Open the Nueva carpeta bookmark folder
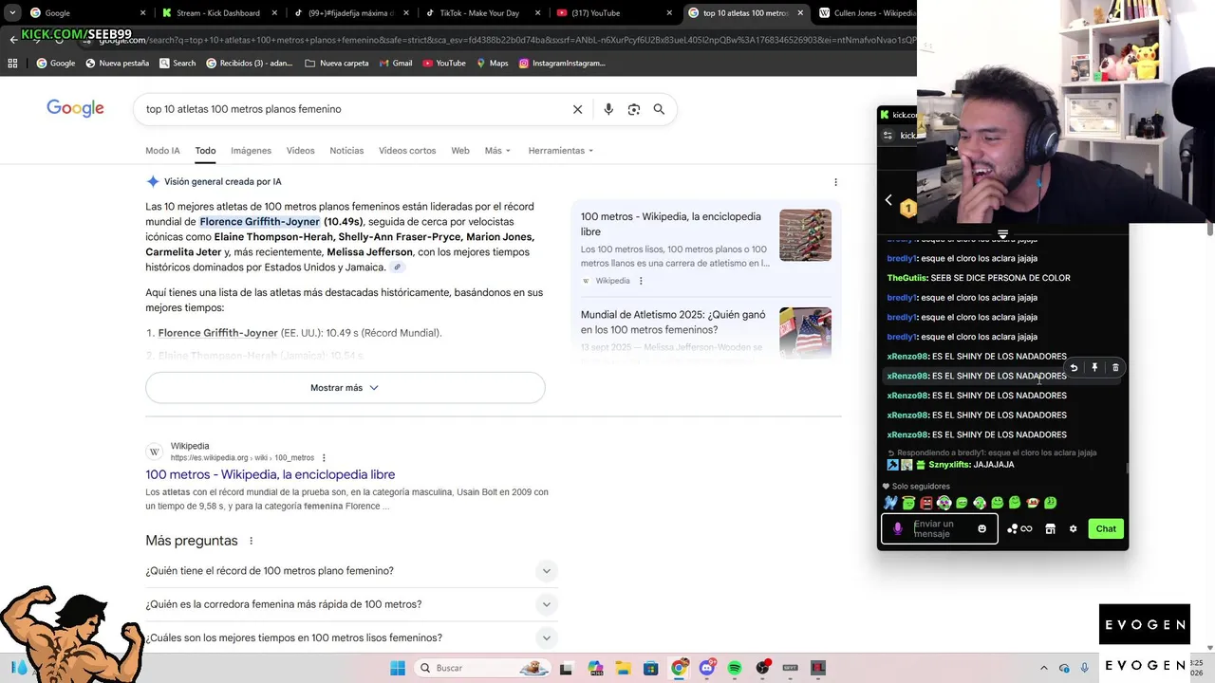Viewport: 1215px width, 683px height. coord(336,64)
